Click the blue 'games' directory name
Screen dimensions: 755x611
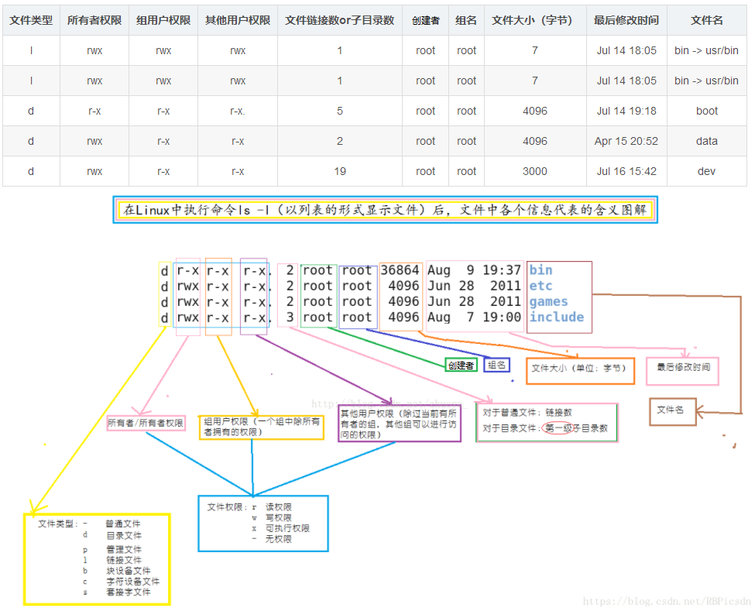tap(548, 302)
